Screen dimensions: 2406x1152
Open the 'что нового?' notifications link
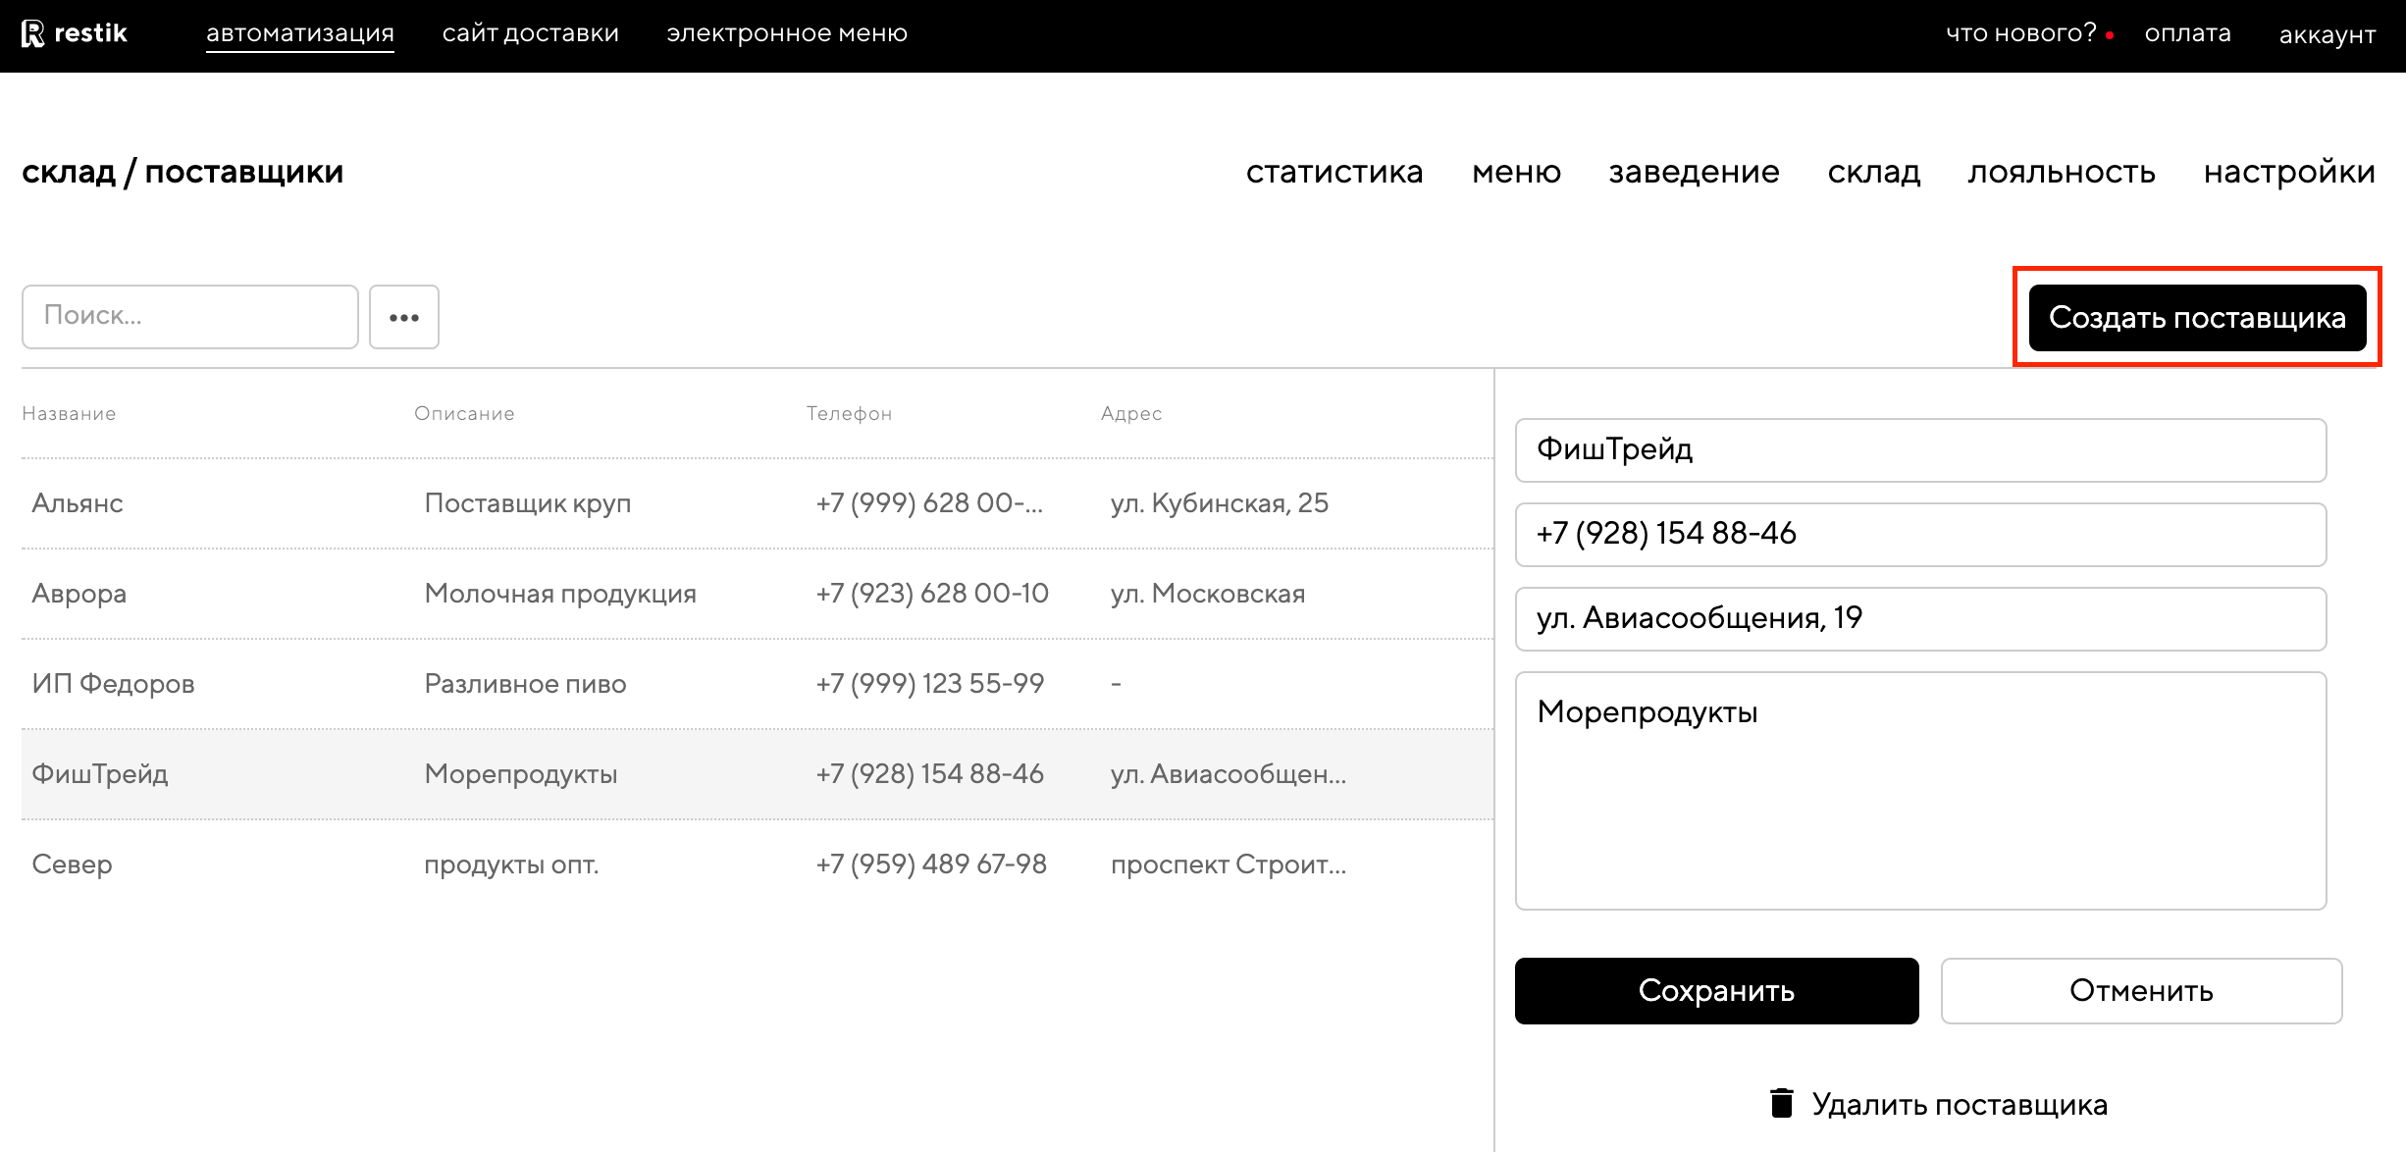(2020, 33)
